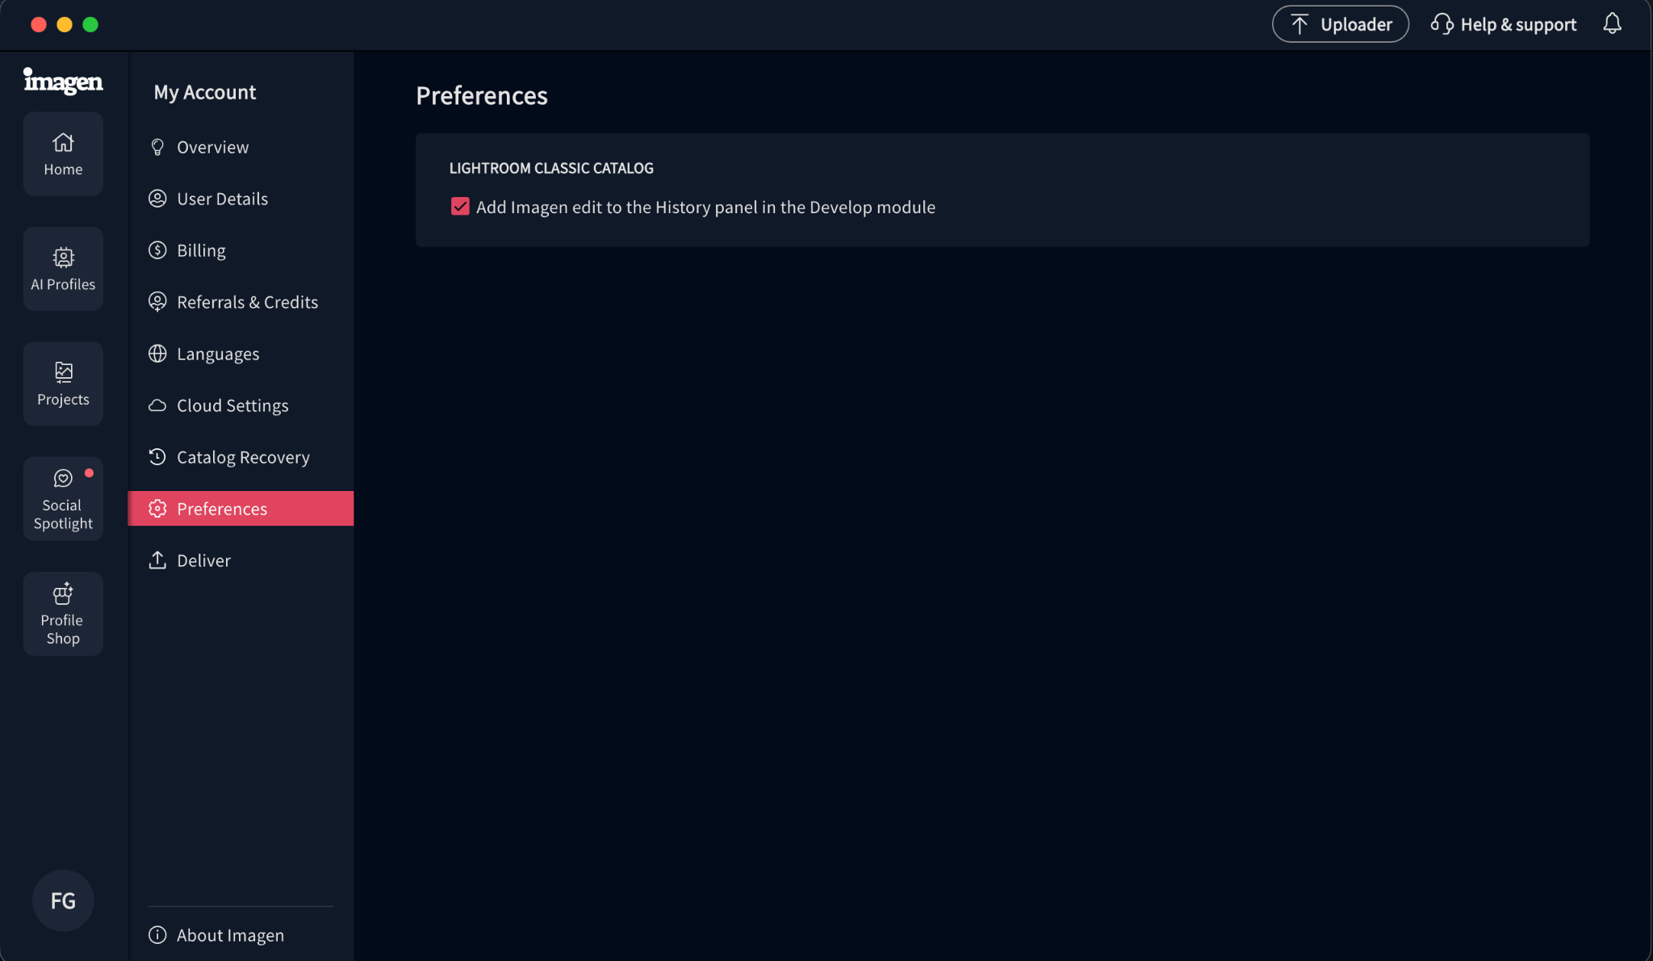Click the Referrals & Credits icon
The width and height of the screenshot is (1653, 961).
(x=157, y=302)
